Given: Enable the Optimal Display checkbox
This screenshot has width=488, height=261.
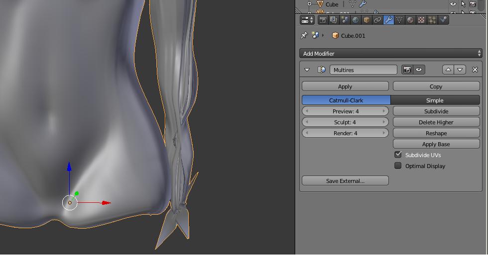Looking at the screenshot, I should pos(398,166).
